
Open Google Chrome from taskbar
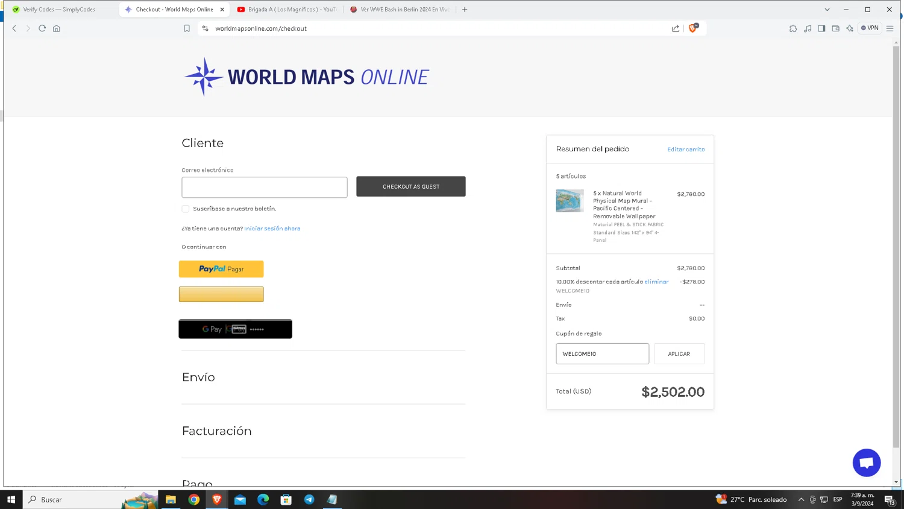coord(194,499)
